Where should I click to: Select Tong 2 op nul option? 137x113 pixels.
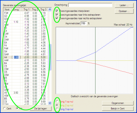(x=57, y=105)
